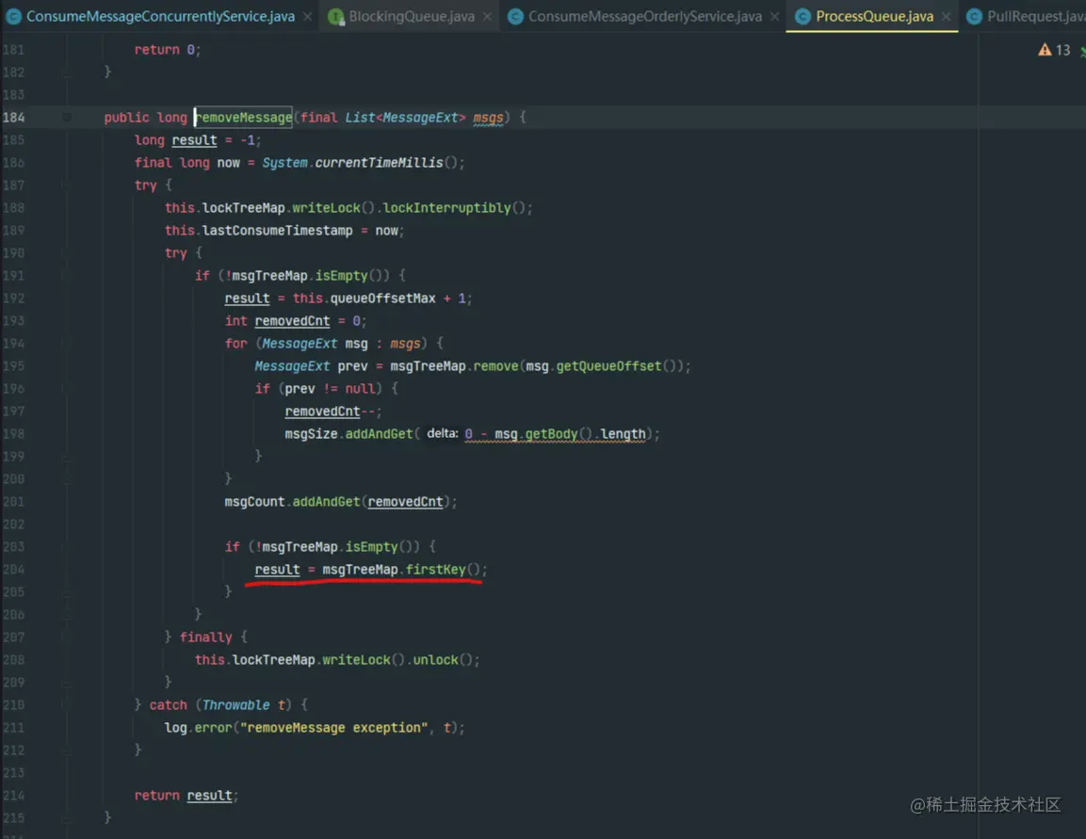
Task: Close the ConsumeMessageConcurrentlyService.java tab
Action: point(307,17)
